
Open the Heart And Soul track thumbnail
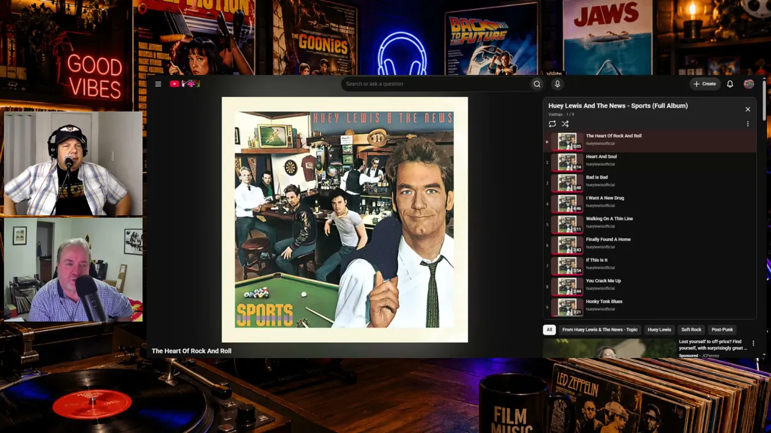click(x=567, y=162)
